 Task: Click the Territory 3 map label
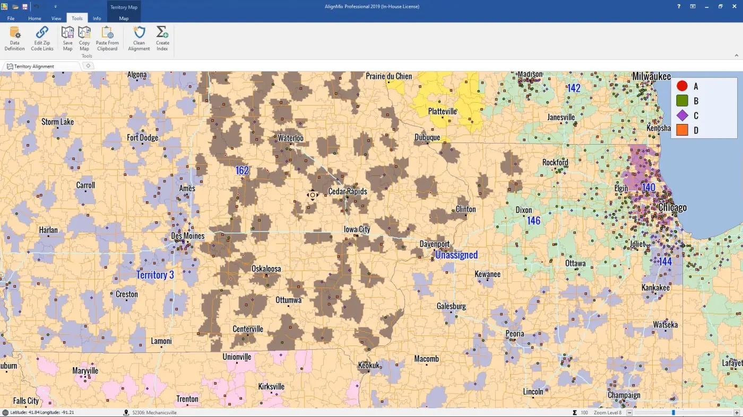point(155,274)
